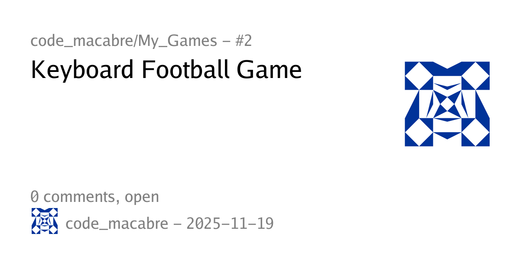Click bottom-right white diamond of large identicon

475,132
